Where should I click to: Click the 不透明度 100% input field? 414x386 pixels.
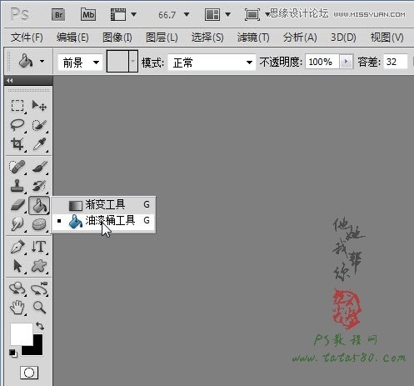322,62
